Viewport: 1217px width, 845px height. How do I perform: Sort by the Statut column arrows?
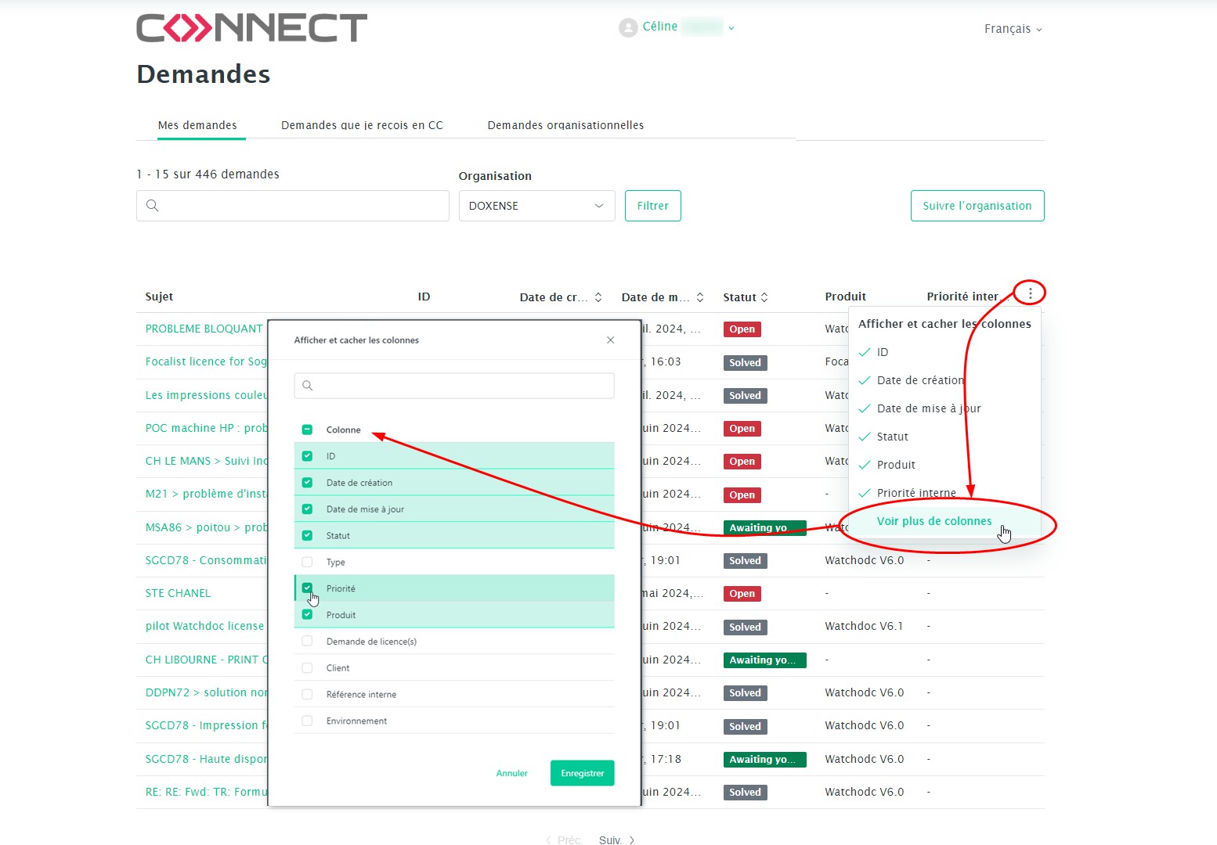pos(764,297)
